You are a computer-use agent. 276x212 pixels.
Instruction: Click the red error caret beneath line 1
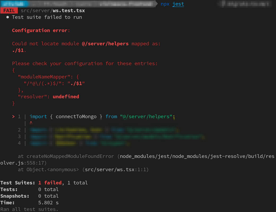[30, 123]
